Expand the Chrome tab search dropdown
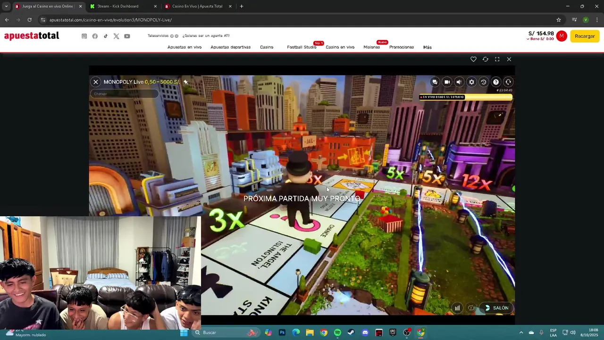The image size is (604, 340). click(x=6, y=6)
